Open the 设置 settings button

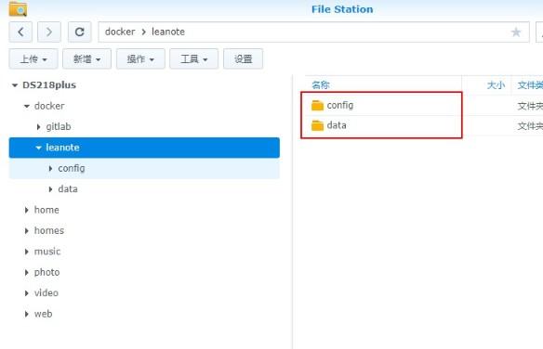pos(243,59)
